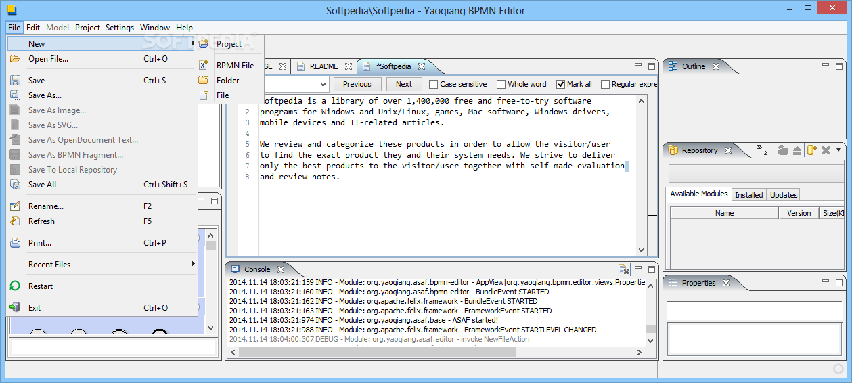Viewport: 852px width, 383px height.
Task: Close the Softpedia editor tab
Action: [x=421, y=66]
